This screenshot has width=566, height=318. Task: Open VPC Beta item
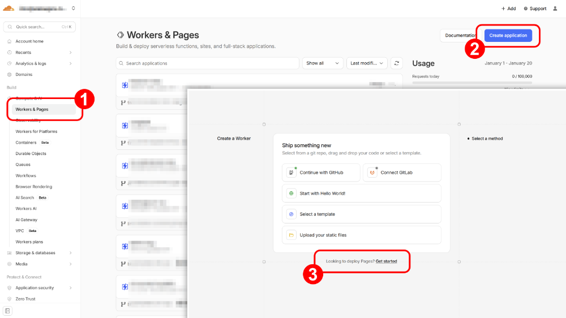[26, 231]
